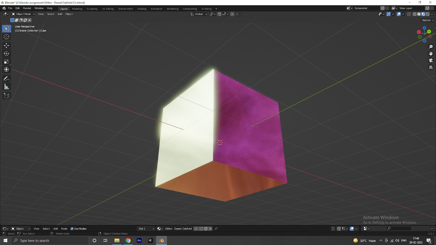The width and height of the screenshot is (436, 245).
Task: Click the material user count 2 button
Action: coord(196,229)
